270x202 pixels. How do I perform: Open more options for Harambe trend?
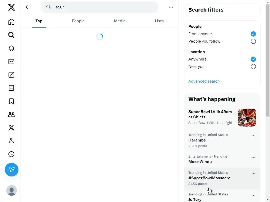(253, 136)
